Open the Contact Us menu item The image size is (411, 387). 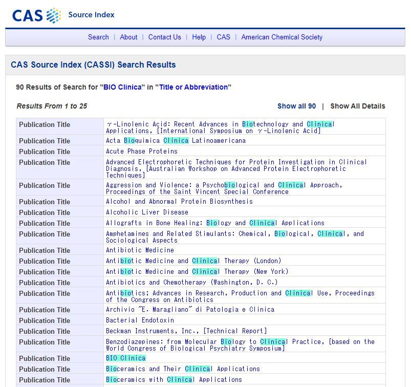(x=165, y=37)
